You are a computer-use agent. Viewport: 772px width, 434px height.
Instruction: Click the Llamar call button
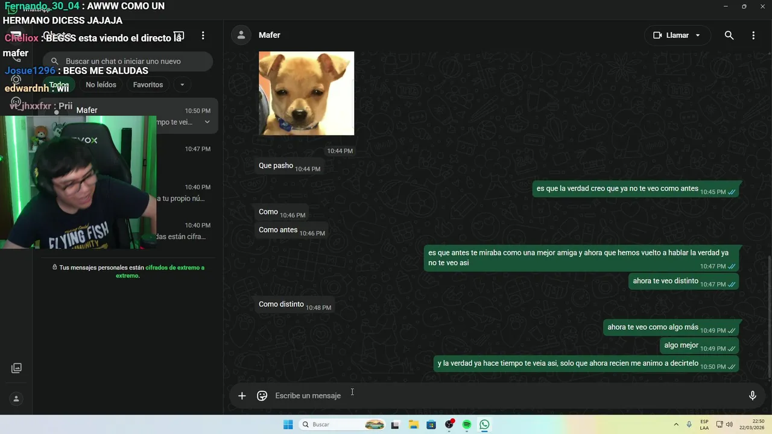(677, 36)
